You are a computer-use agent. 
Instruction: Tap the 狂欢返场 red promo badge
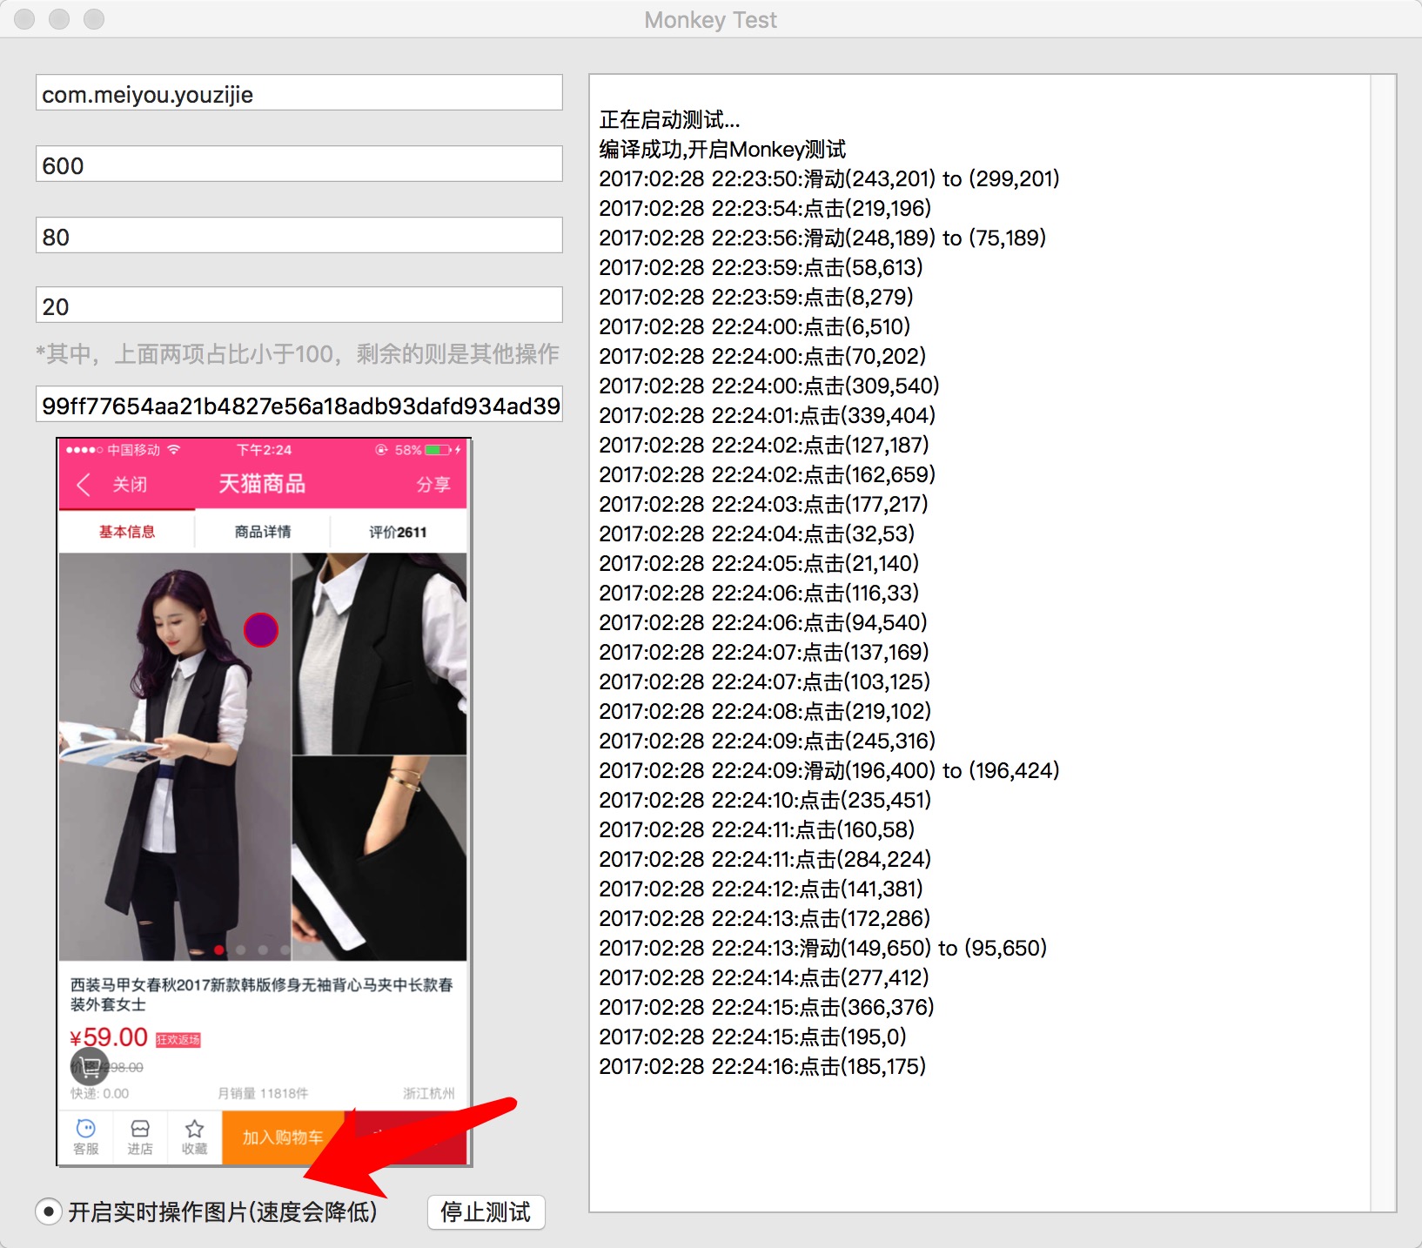click(x=178, y=1040)
